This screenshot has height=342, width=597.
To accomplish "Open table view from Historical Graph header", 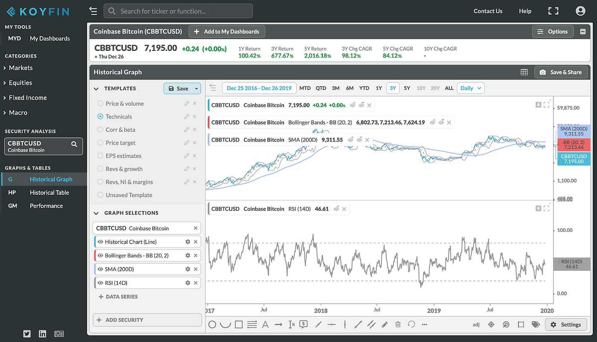I will [524, 72].
